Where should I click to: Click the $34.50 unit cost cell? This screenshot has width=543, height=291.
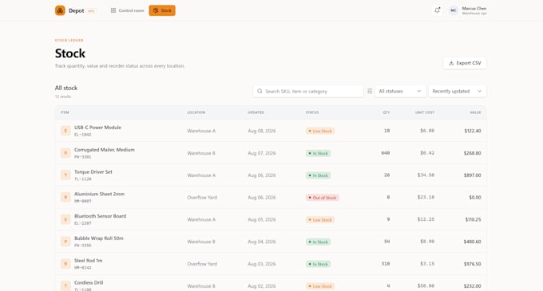pos(426,175)
